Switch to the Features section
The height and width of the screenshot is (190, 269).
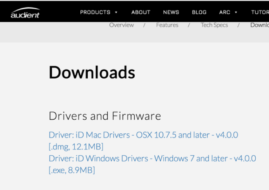(x=167, y=25)
